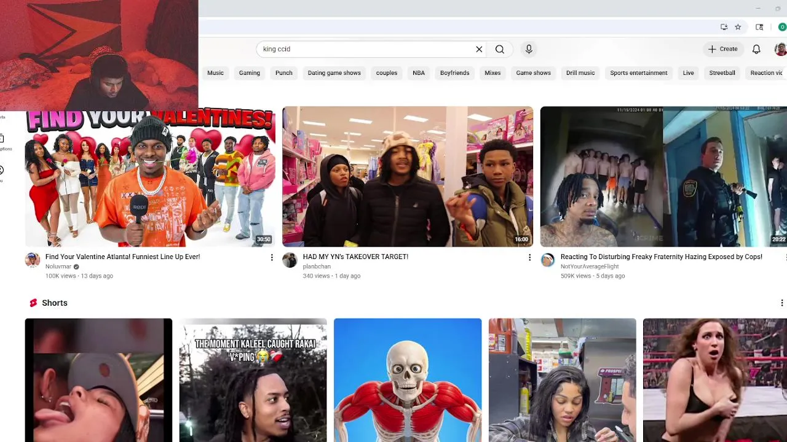The height and width of the screenshot is (442, 787).
Task: Open the Kaleel caught Rakai short
Action: [253, 380]
